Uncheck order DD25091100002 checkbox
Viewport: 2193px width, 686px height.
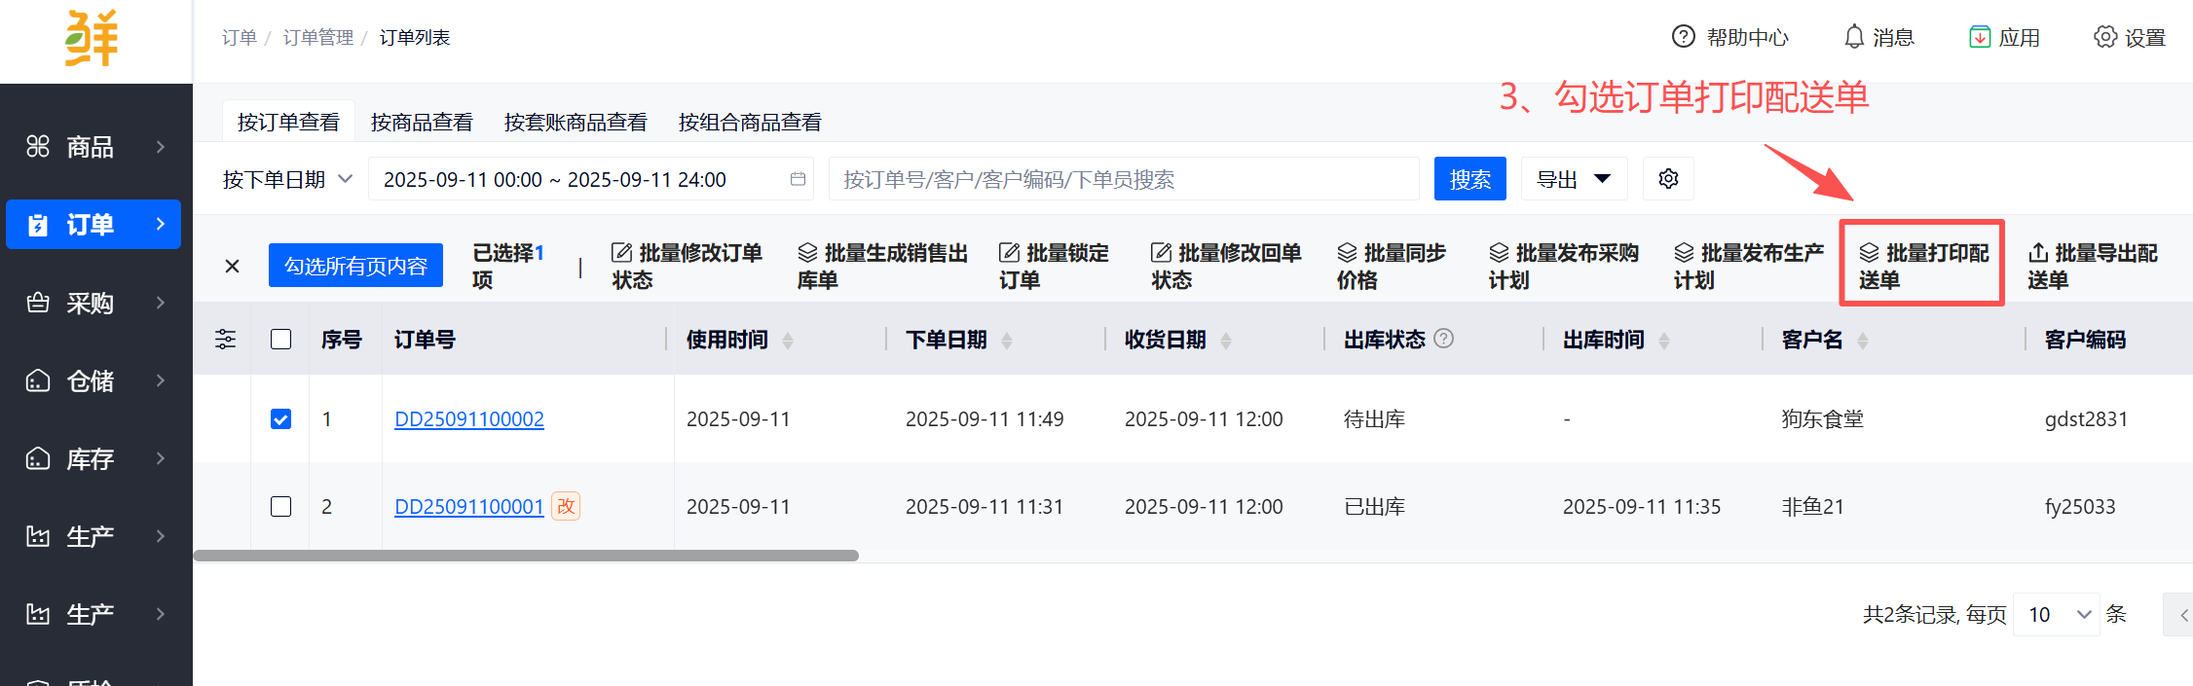[x=280, y=419]
